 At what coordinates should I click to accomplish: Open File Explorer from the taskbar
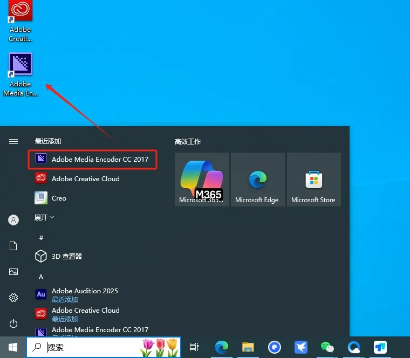248,347
